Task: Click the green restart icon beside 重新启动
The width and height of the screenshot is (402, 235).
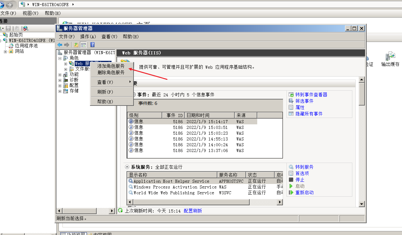Action: point(291,192)
